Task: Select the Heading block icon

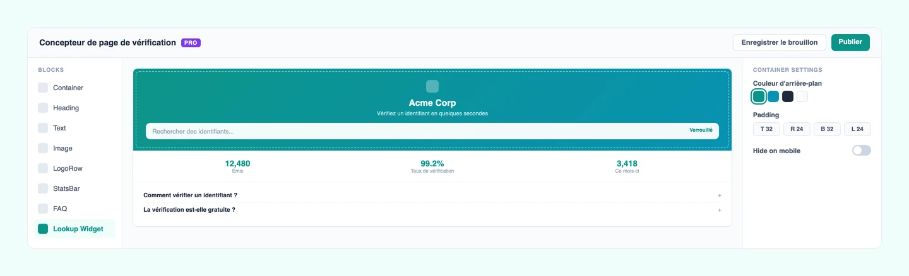Action: point(43,108)
